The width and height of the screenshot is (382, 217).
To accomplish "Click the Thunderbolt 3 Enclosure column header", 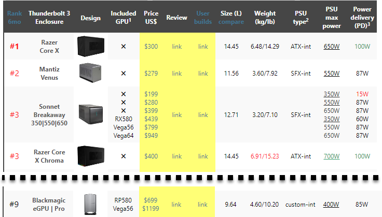I will [49, 18].
